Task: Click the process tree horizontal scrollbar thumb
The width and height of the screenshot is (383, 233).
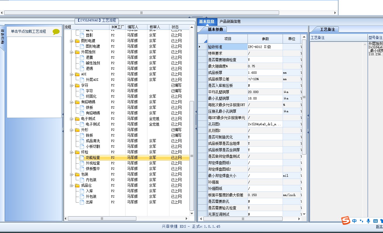Action: [102, 218]
